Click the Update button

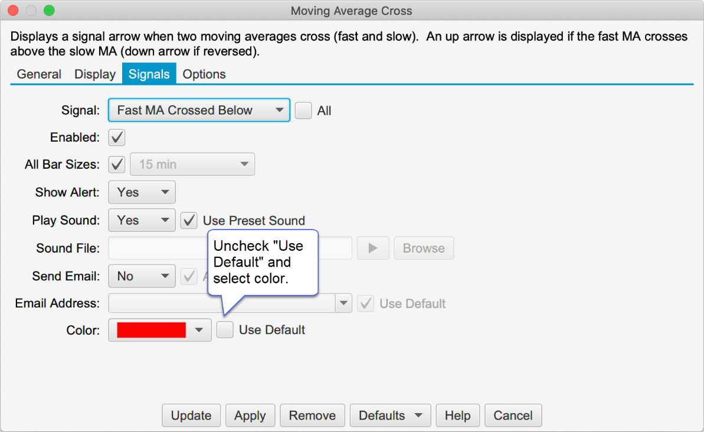[x=191, y=415]
